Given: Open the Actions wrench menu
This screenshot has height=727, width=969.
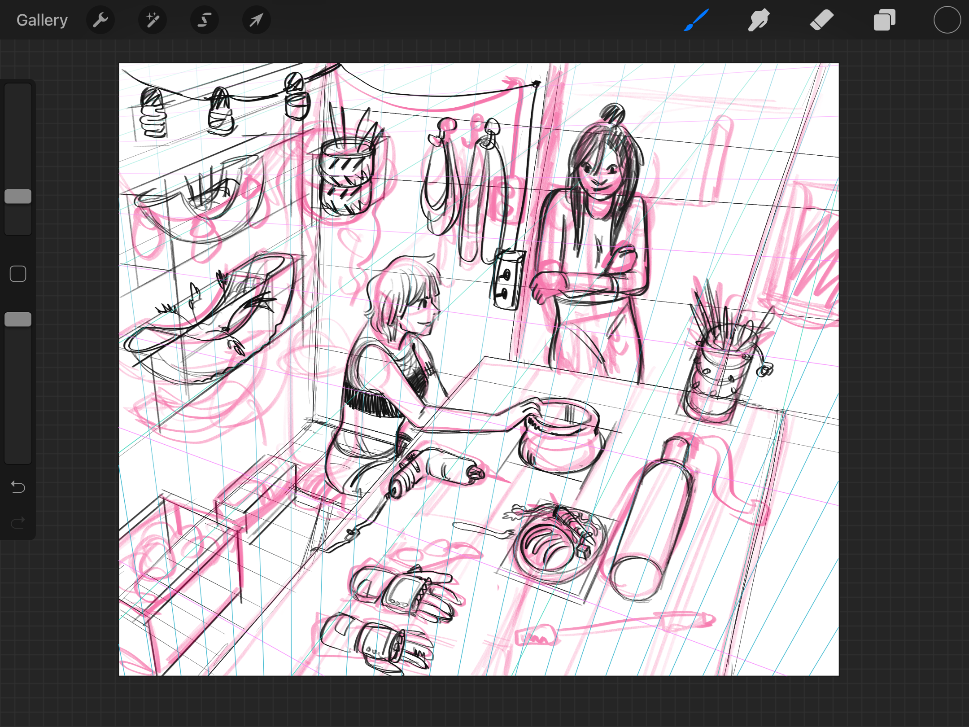Looking at the screenshot, I should pos(100,20).
